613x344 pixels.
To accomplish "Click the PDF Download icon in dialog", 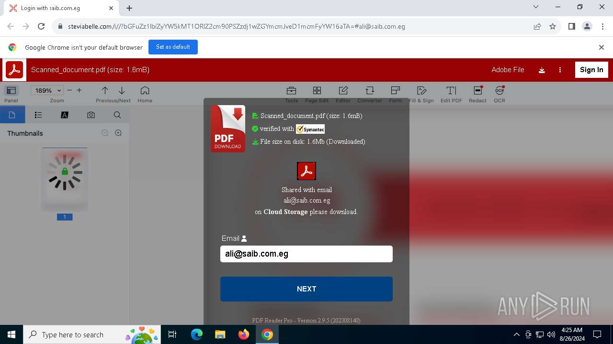I will [x=228, y=129].
